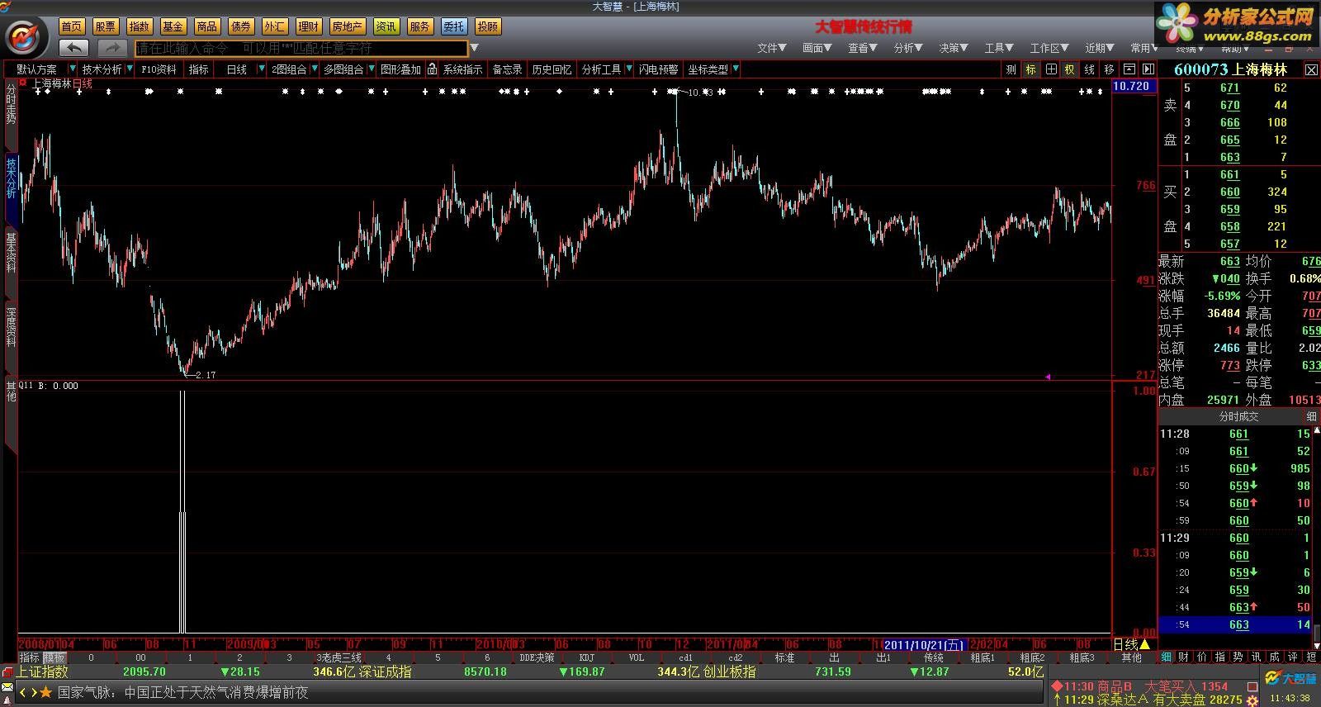Click the star icon in the news ticker
The height and width of the screenshot is (707, 1321).
pos(46,692)
